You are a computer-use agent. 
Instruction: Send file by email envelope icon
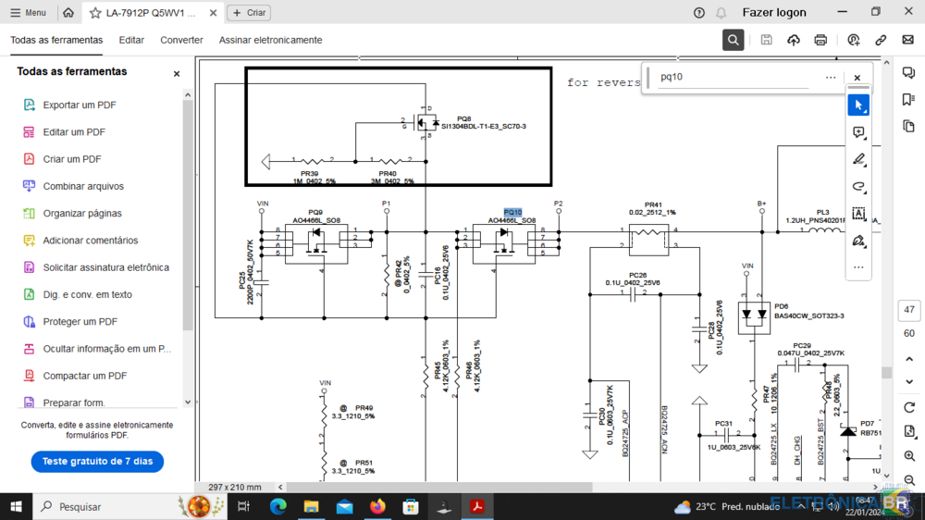tap(907, 40)
